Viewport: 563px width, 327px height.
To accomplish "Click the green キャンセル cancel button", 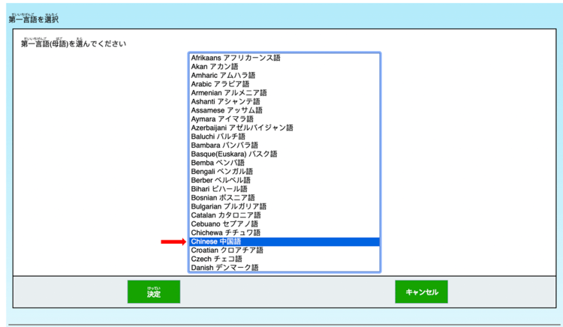I will point(421,292).
